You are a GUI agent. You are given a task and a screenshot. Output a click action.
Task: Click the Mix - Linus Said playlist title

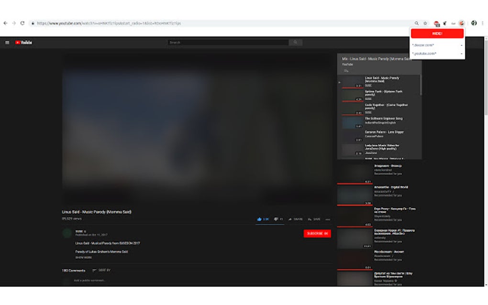[377, 59]
